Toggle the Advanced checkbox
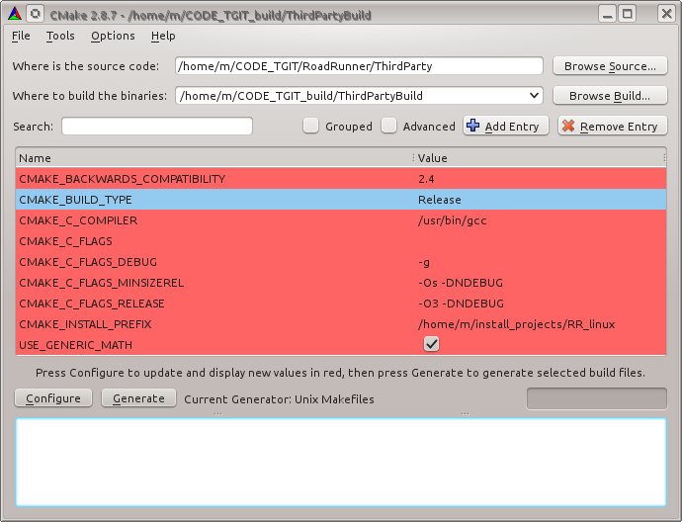The width and height of the screenshot is (682, 522). tap(389, 127)
